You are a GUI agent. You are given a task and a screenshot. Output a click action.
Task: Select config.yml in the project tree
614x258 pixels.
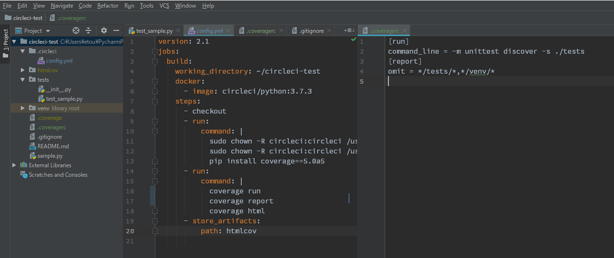pos(59,61)
